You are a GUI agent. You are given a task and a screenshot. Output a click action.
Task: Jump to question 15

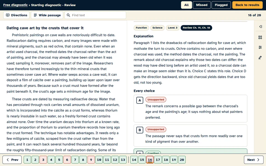tap(142, 160)
